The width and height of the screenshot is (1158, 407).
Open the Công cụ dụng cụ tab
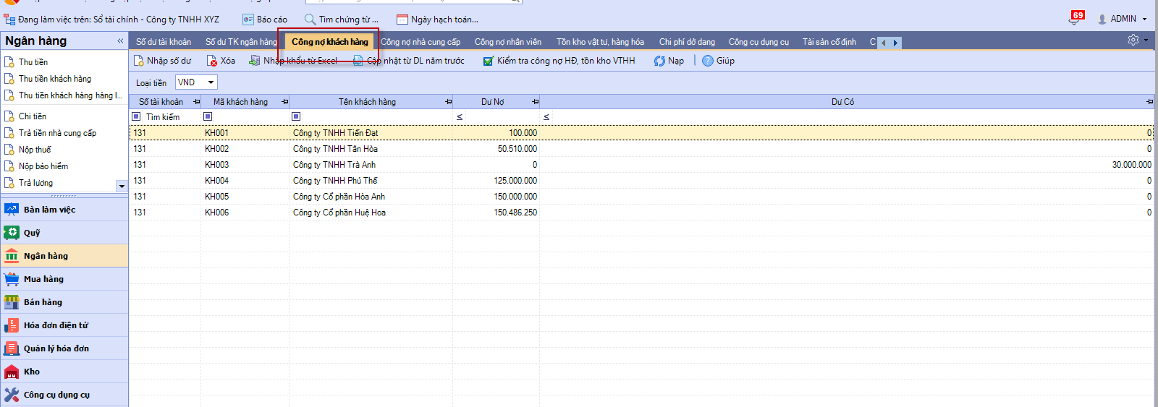click(x=758, y=42)
